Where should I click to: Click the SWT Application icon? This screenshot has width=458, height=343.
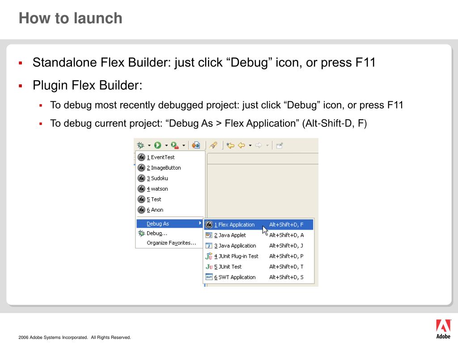pyautogui.click(x=209, y=277)
